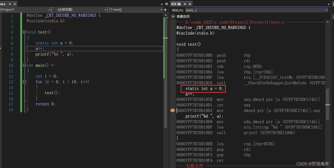Screen dimensions: 334x168
Task: Close the 反汇编 disassembly tab
Action: 190,4
